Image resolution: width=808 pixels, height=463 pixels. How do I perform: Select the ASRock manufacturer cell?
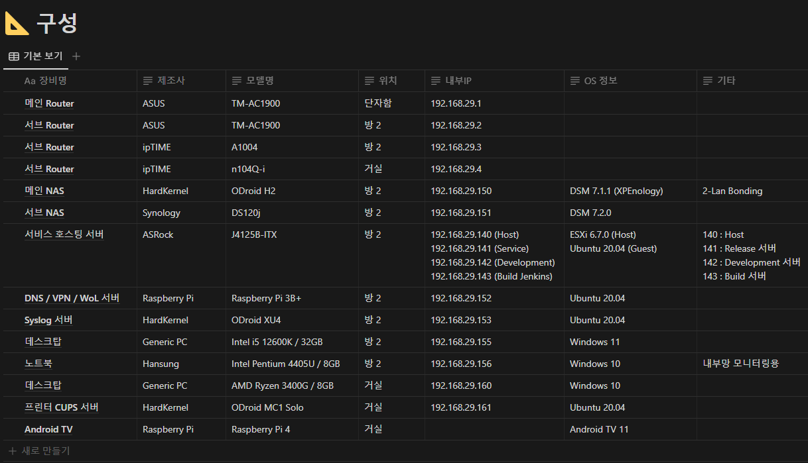(181, 255)
